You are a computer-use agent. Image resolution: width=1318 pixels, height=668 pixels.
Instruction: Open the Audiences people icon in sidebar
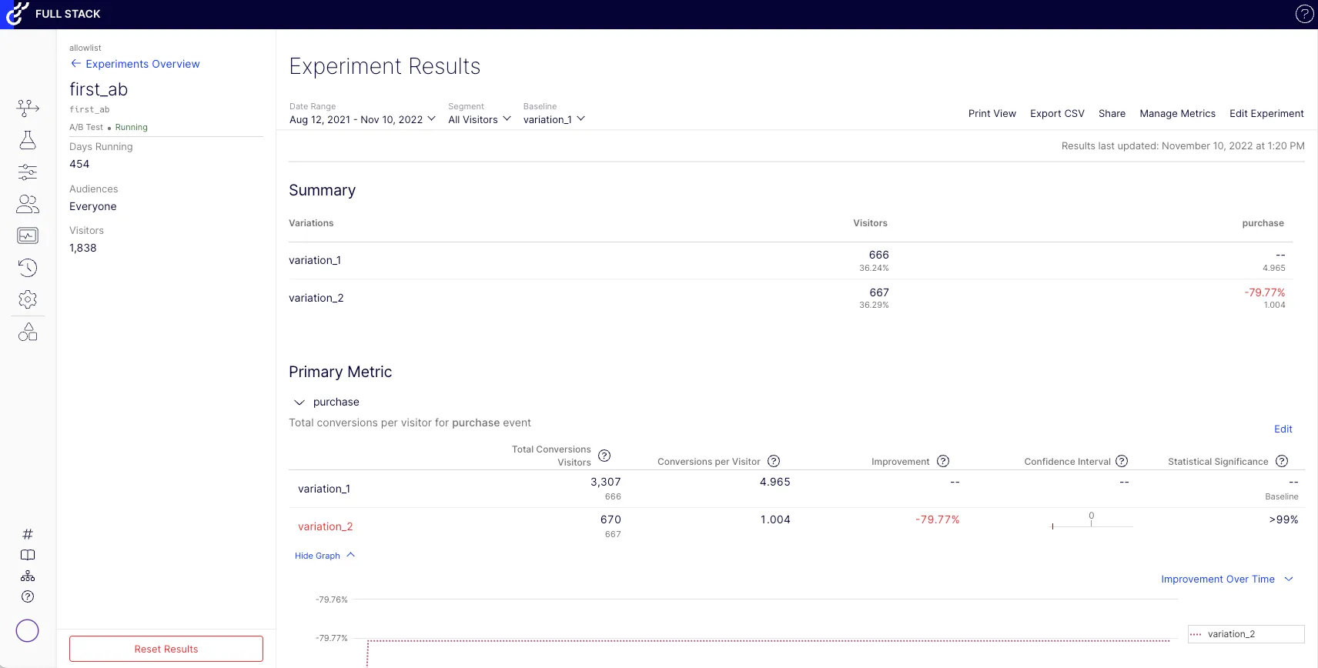28,203
